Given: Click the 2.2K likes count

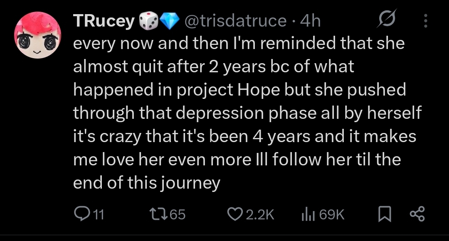Looking at the screenshot, I should pos(260,214).
